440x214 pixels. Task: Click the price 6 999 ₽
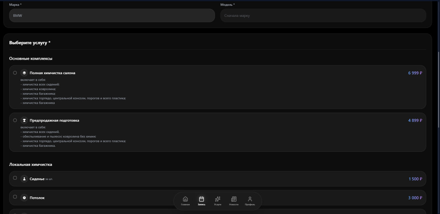415,73
